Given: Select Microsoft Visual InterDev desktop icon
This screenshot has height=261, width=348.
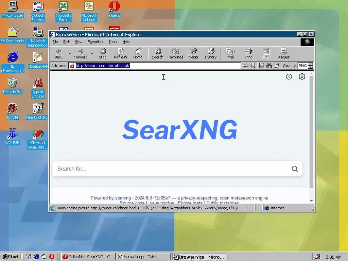Looking at the screenshot, I should (x=37, y=139).
